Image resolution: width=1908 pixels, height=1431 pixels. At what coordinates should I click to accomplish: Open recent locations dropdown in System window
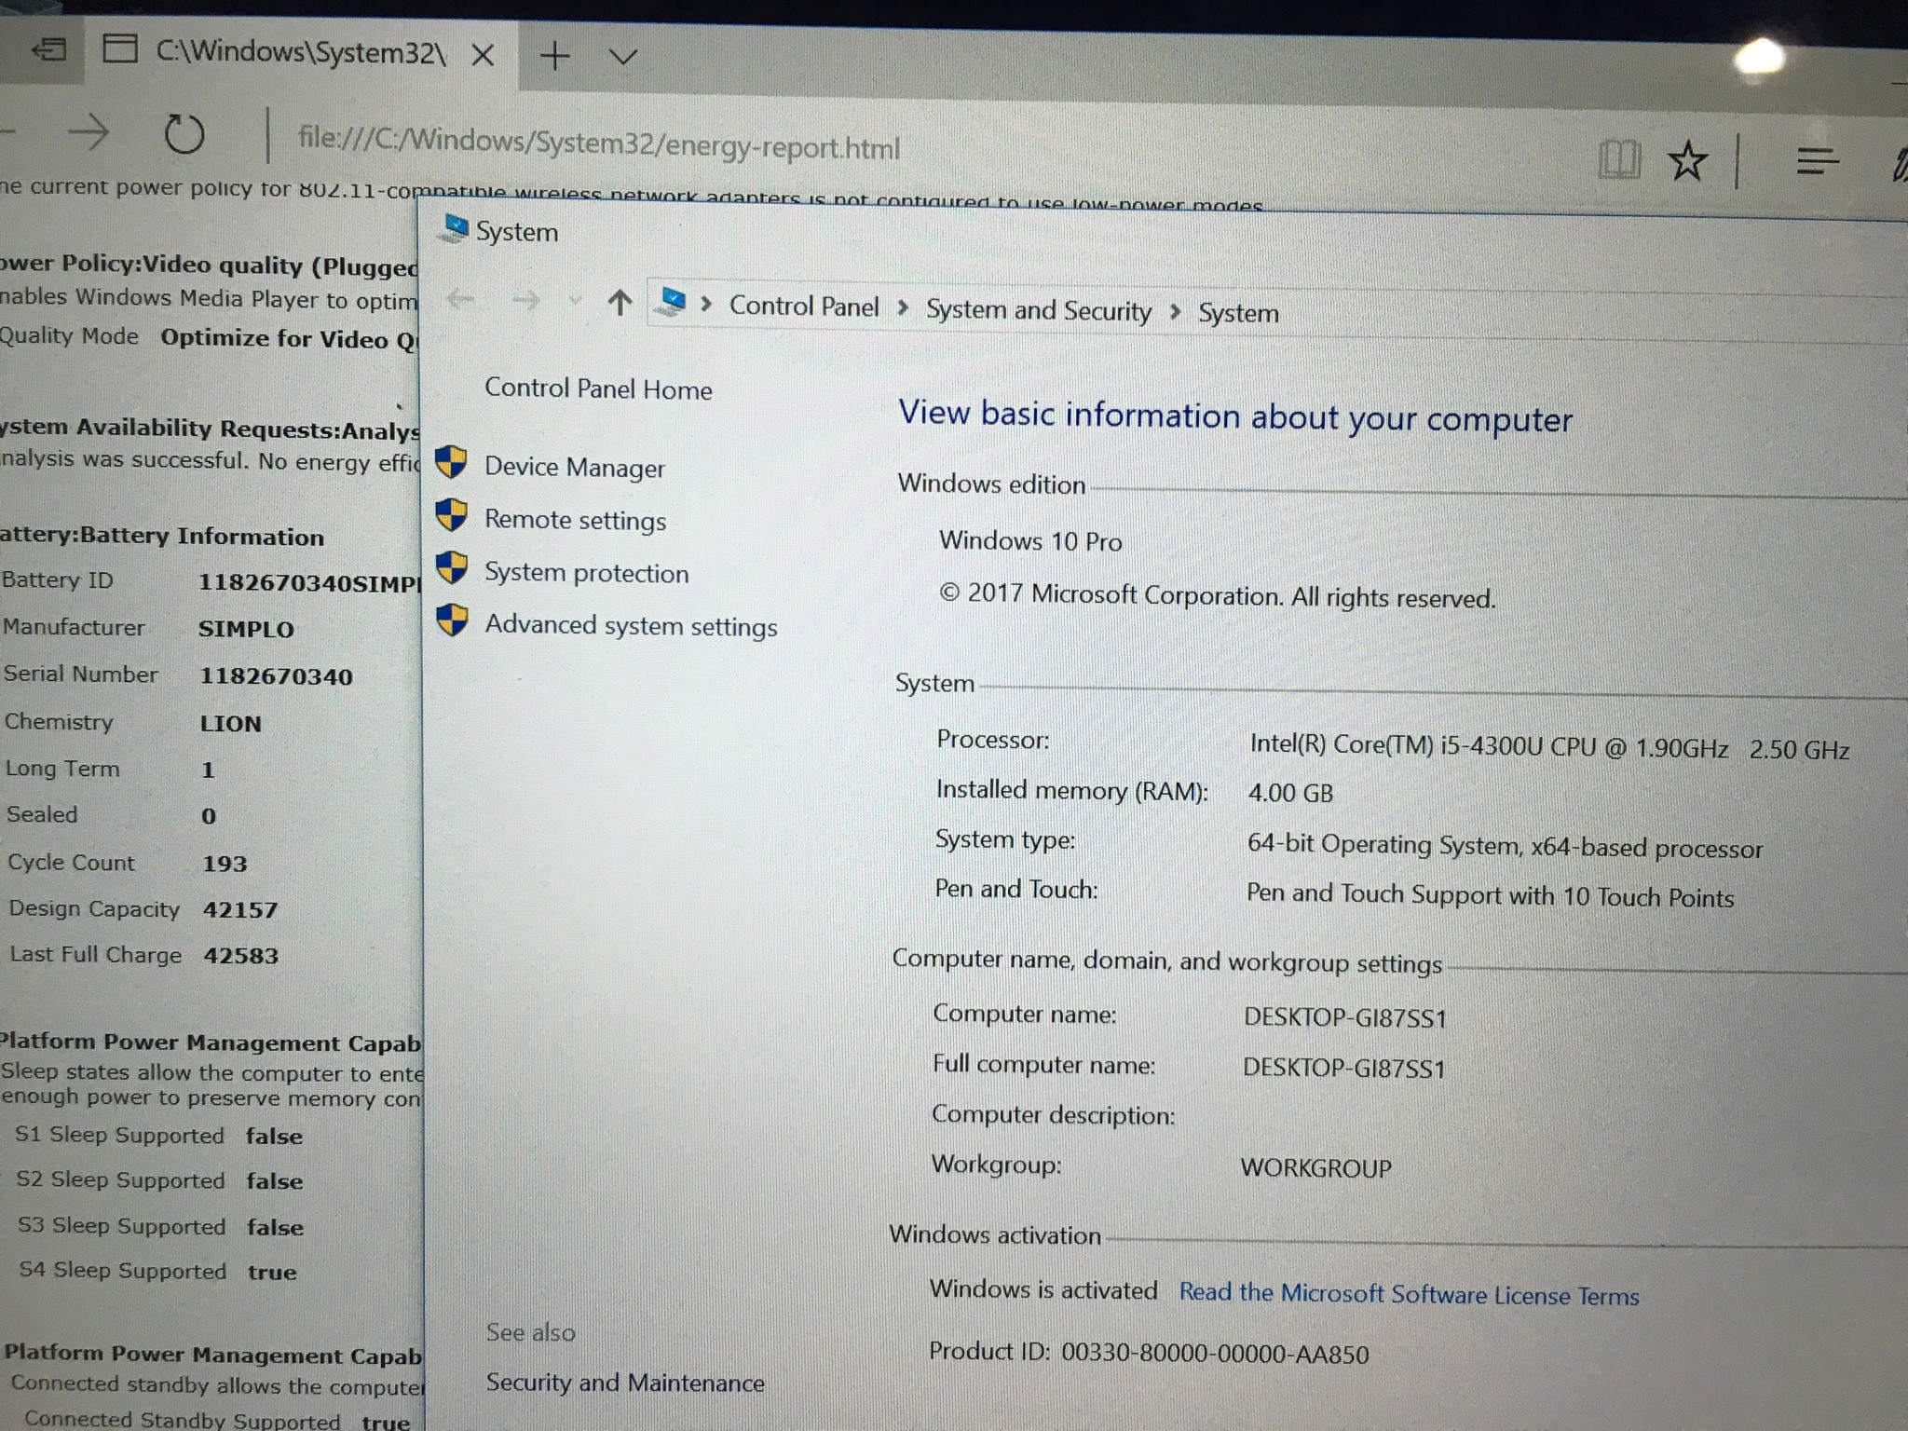(x=575, y=301)
